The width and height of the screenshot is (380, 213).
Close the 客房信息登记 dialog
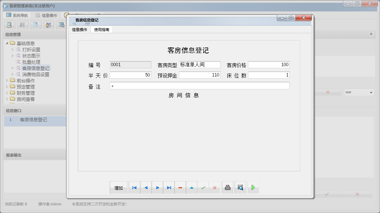click(x=304, y=18)
